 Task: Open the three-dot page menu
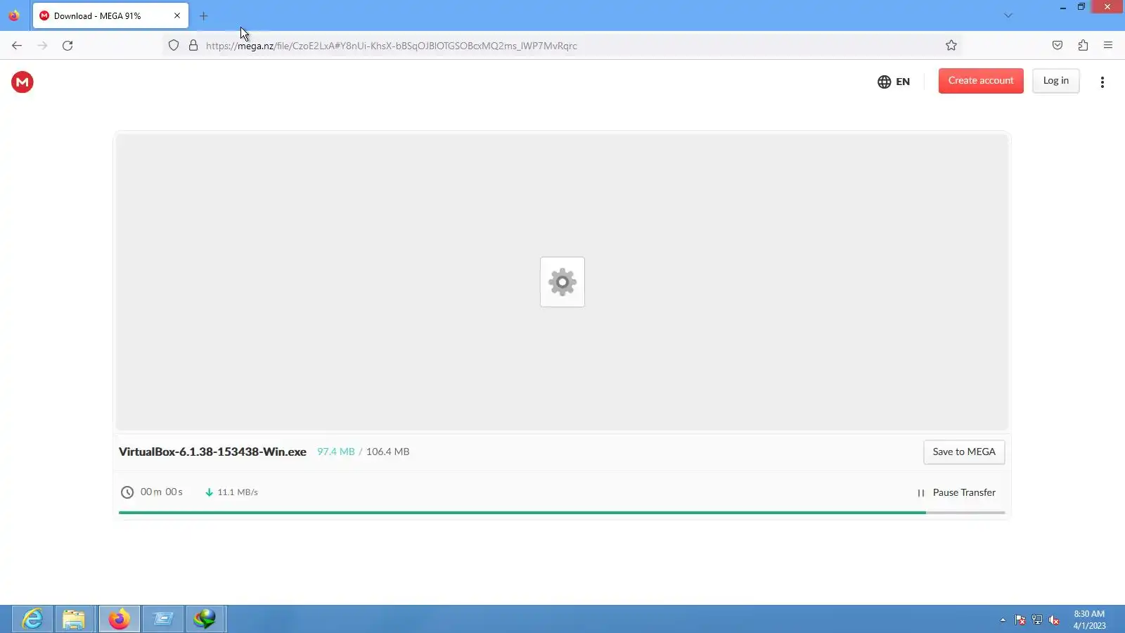[1102, 82]
